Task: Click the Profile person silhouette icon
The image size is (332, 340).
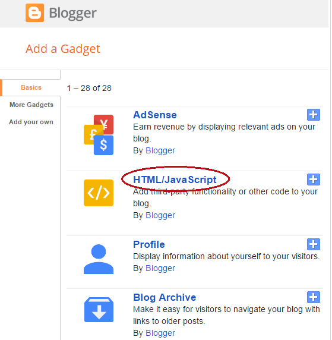Action: (x=99, y=259)
